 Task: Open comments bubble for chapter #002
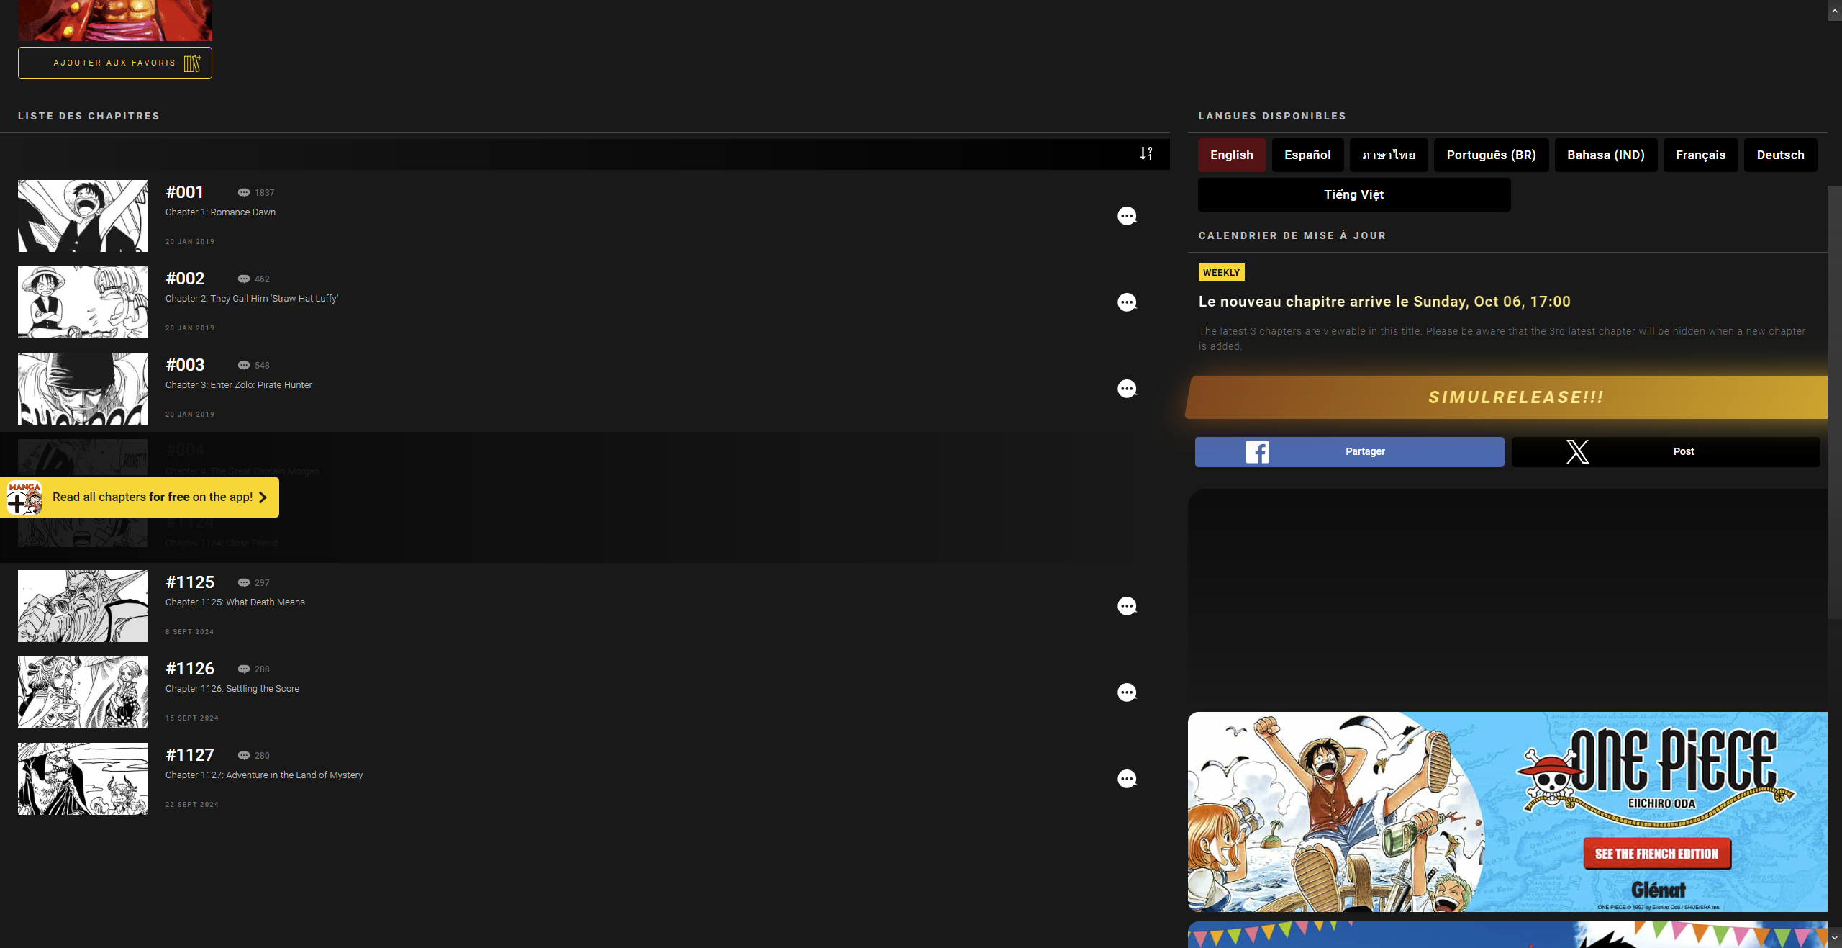tap(1127, 302)
